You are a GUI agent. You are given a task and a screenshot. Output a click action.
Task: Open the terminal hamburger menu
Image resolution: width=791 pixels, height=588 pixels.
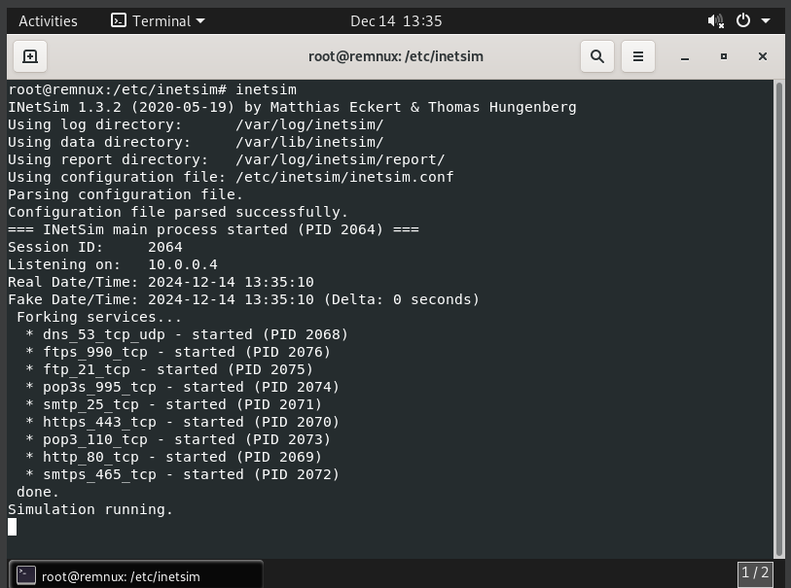tap(638, 56)
